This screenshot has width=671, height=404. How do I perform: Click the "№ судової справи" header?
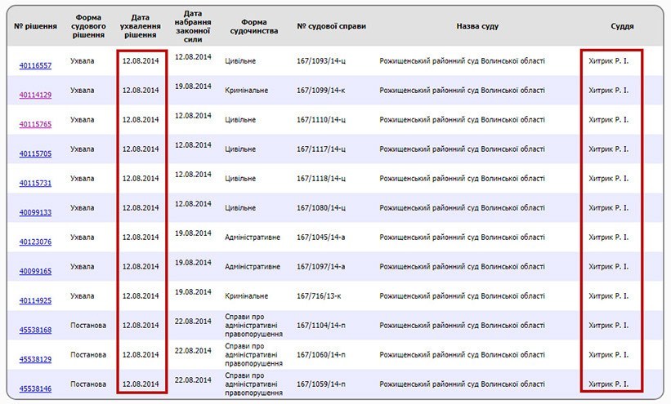(x=331, y=26)
